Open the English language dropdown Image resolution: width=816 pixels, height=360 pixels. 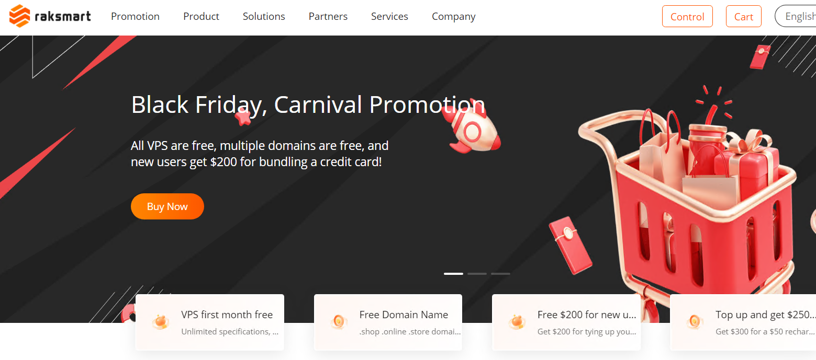tap(796, 16)
